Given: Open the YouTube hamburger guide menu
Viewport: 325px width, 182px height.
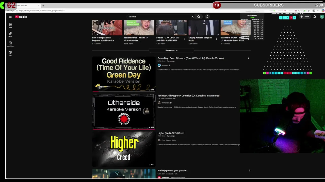Looking at the screenshot, I should click(x=10, y=17).
